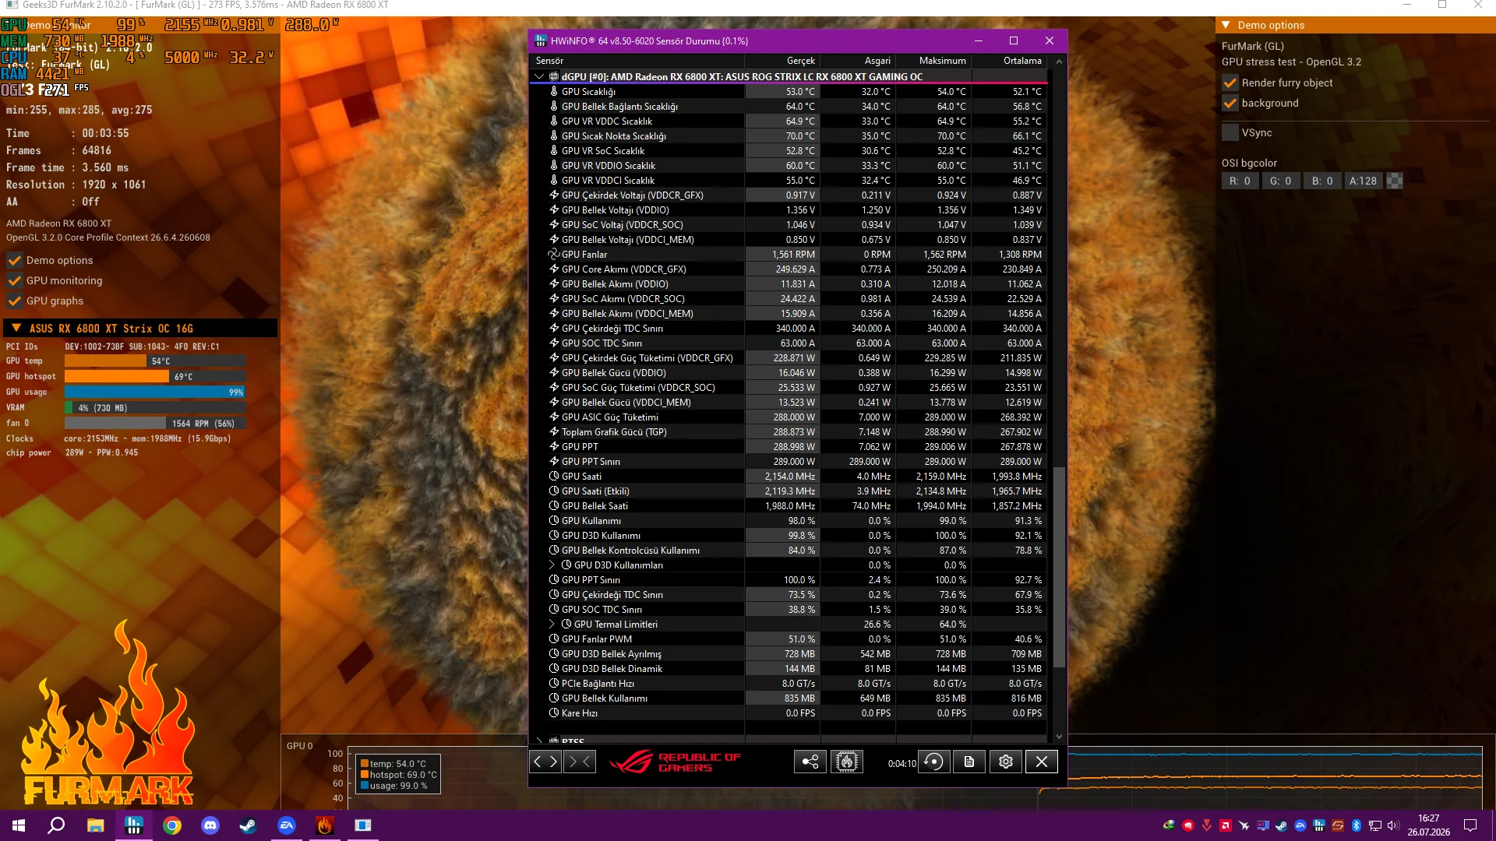Viewport: 1496px width, 841px height.
Task: Open Discord from taskbar
Action: pos(210,825)
